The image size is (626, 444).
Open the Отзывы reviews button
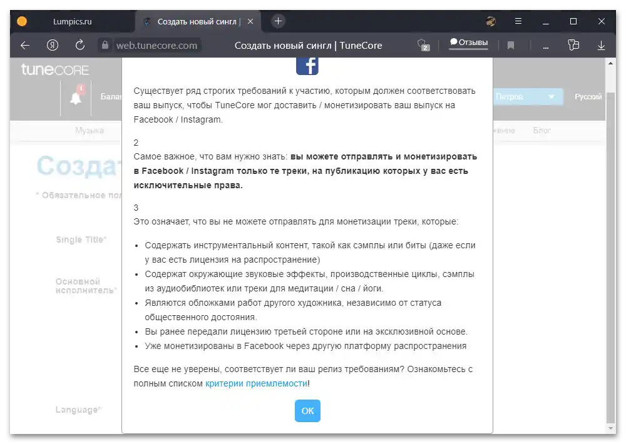coord(469,43)
